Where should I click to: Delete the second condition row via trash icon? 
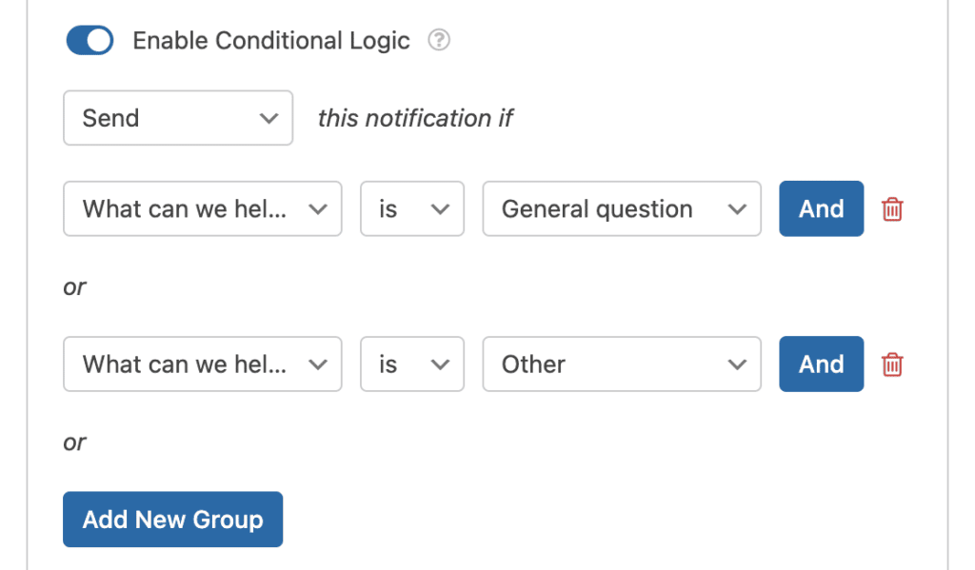(x=892, y=364)
